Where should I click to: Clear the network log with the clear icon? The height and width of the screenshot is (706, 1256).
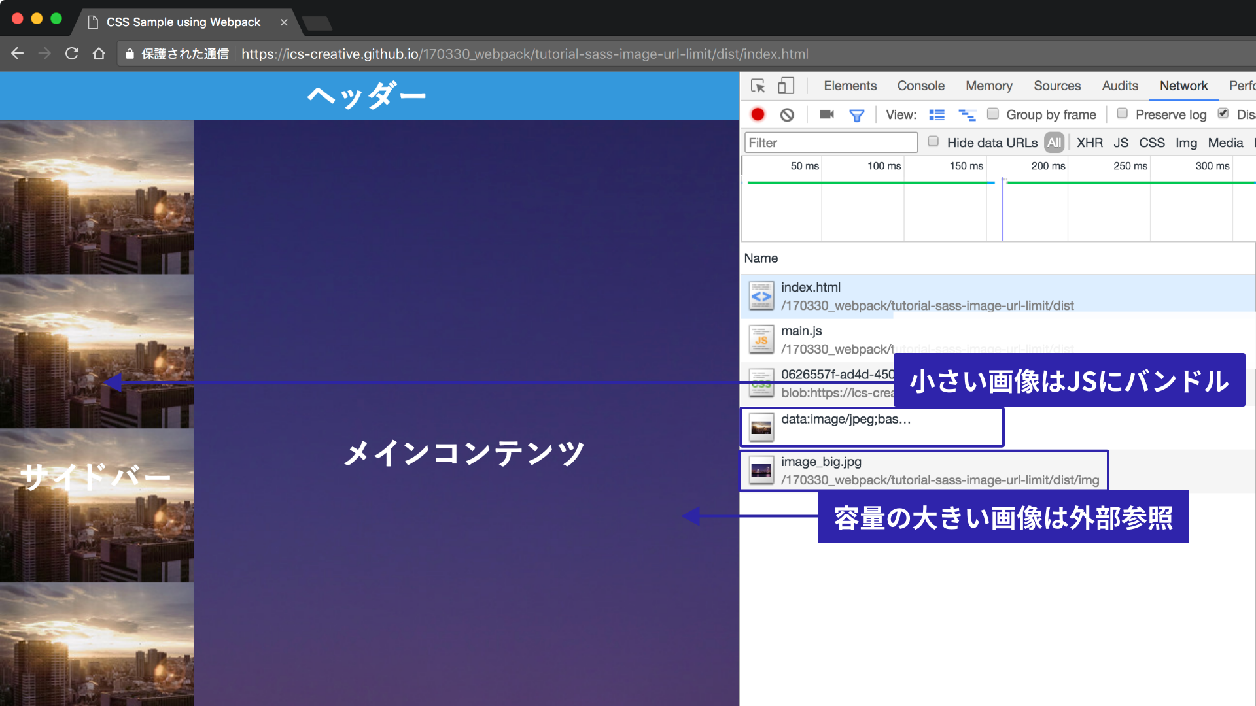(x=787, y=115)
